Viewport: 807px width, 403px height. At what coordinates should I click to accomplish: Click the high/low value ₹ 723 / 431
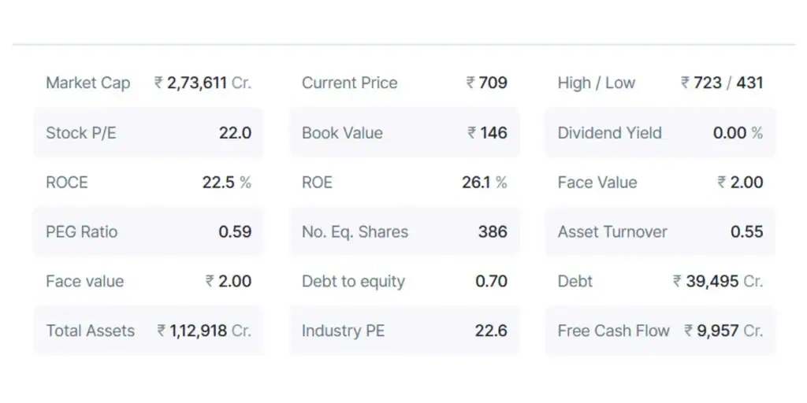(722, 83)
